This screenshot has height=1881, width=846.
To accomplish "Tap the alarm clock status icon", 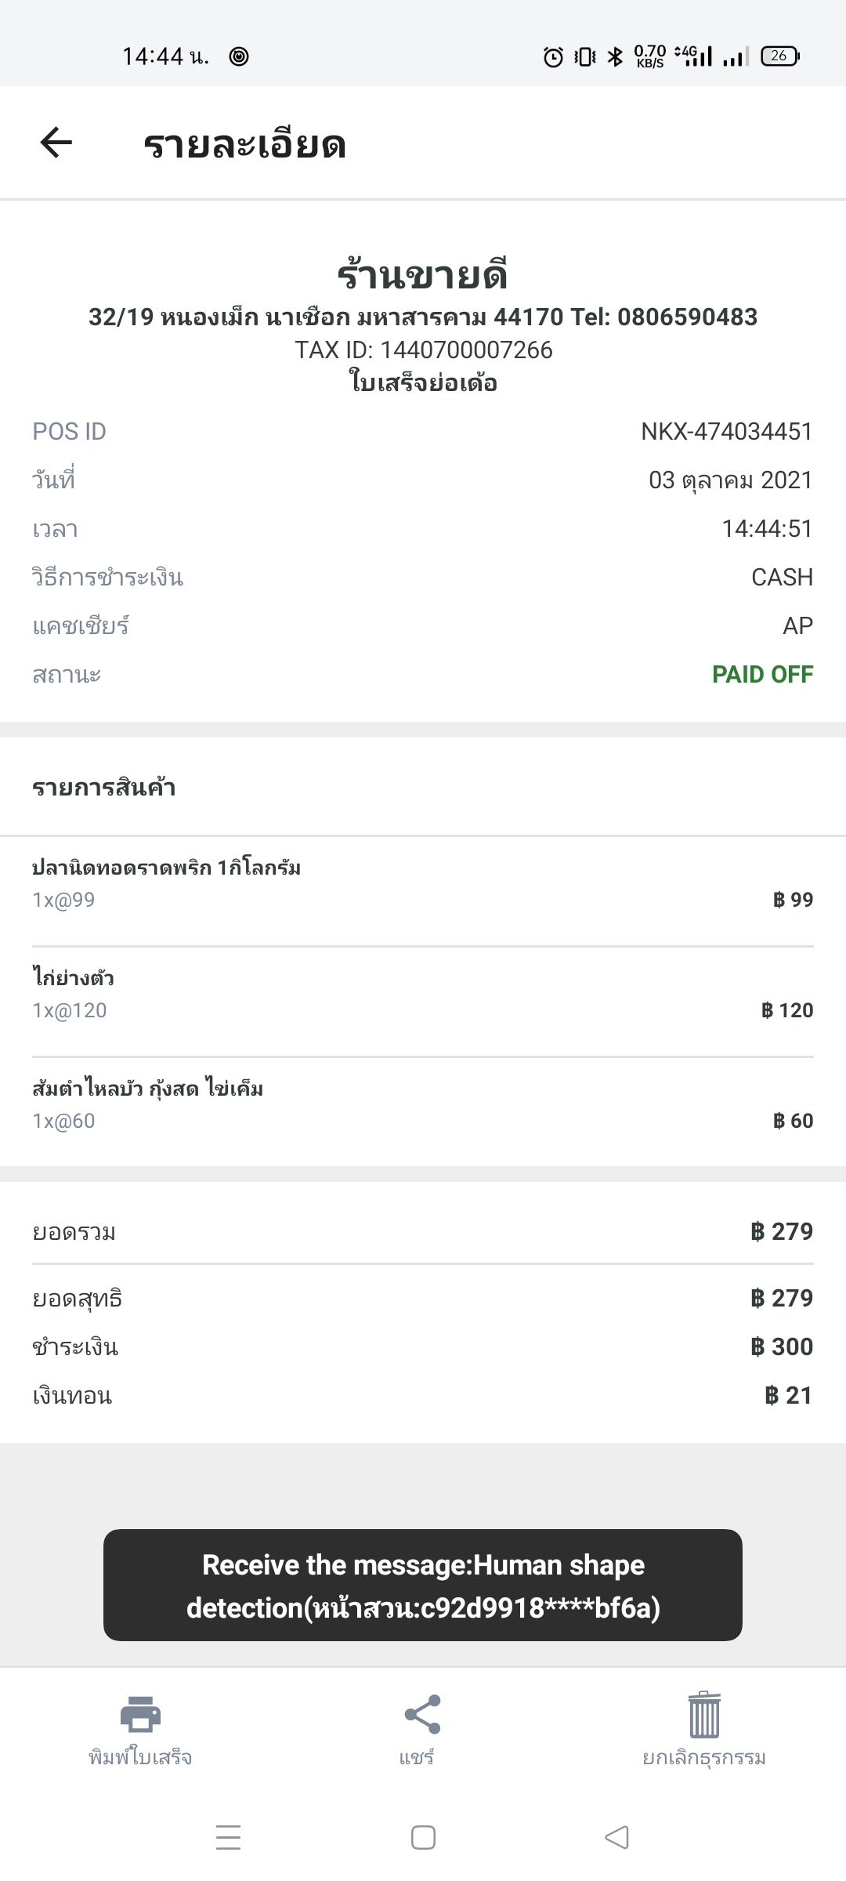I will 553,56.
